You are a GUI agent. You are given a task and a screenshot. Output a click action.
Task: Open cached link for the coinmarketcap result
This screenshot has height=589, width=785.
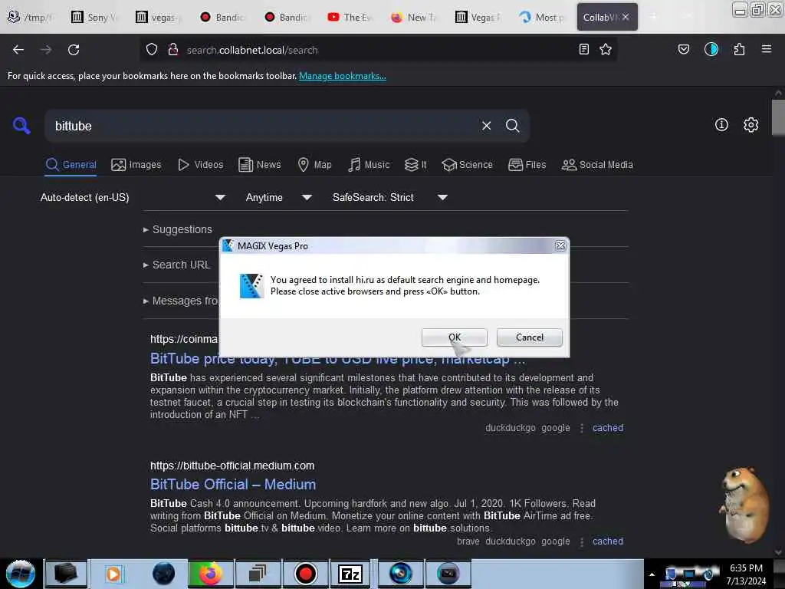pyautogui.click(x=608, y=428)
